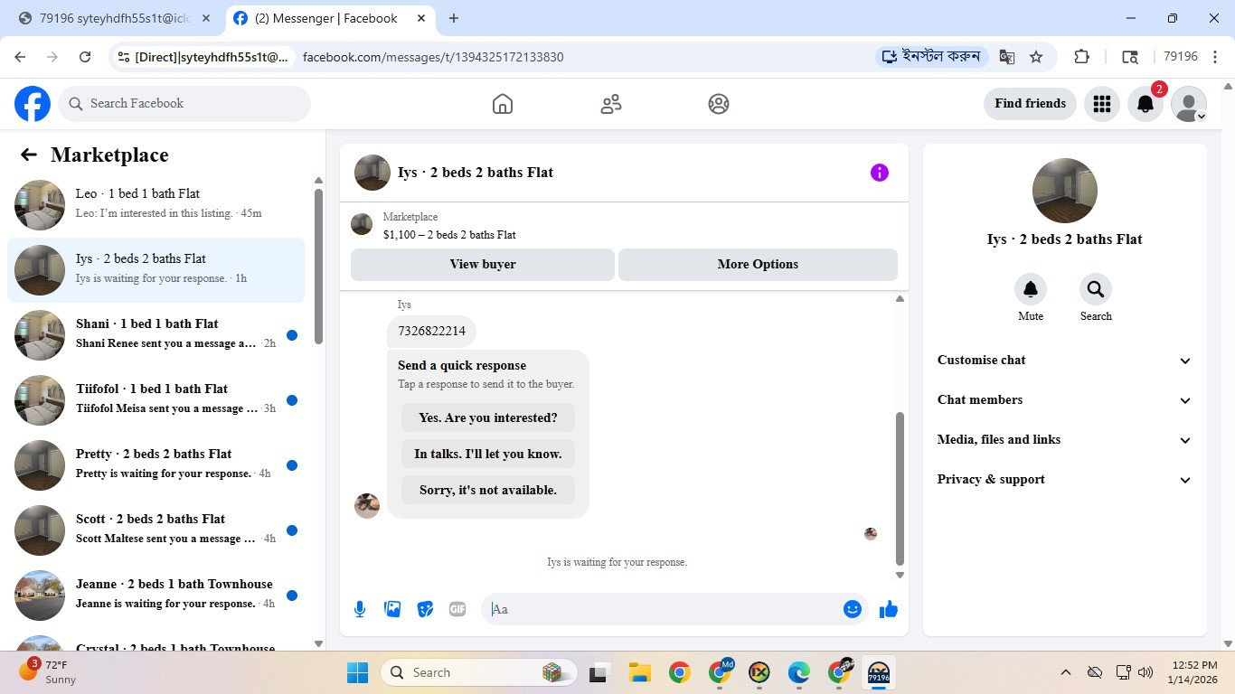Reload the page in browser
This screenshot has height=694, width=1235.
(85, 57)
